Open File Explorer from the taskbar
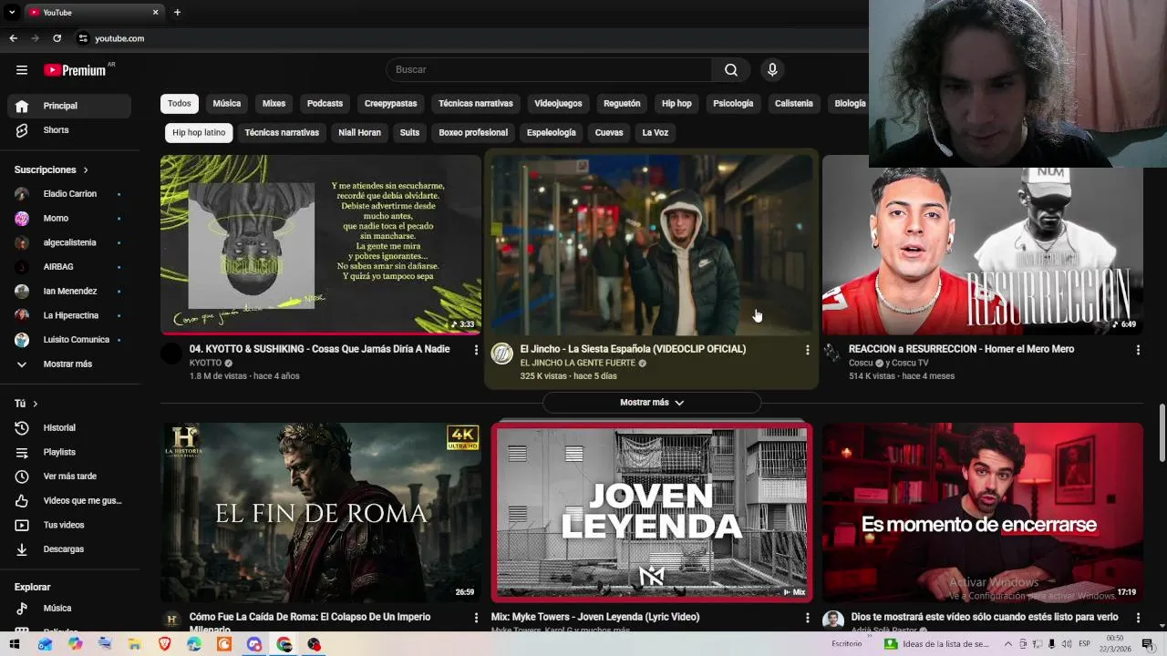1167x656 pixels. pos(135,644)
